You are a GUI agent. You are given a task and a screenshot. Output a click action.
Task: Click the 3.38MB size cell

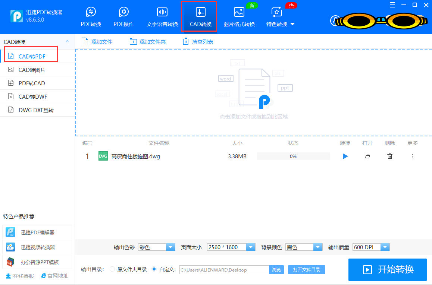click(x=237, y=156)
